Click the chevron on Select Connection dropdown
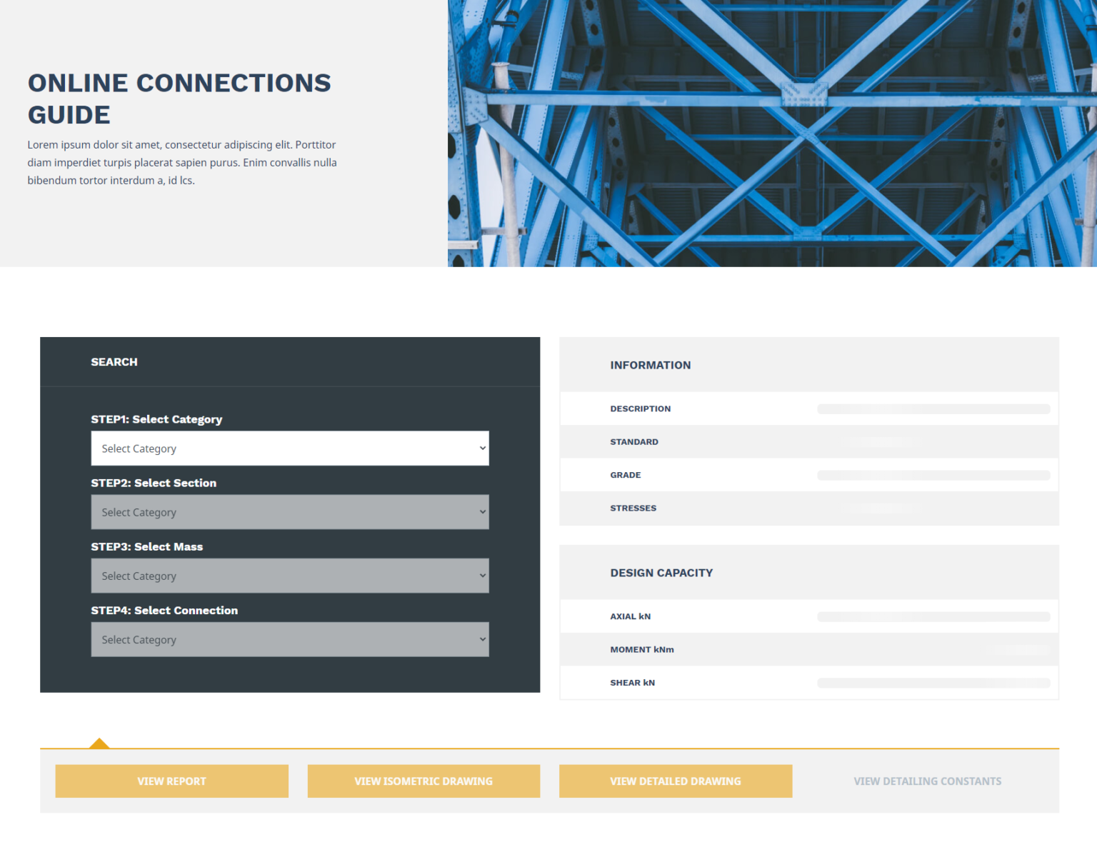The image size is (1097, 857). tap(481, 639)
